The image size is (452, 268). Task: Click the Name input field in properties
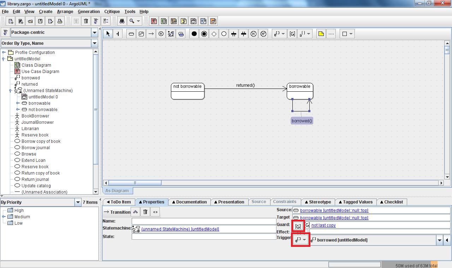pyautogui.click(x=204, y=221)
